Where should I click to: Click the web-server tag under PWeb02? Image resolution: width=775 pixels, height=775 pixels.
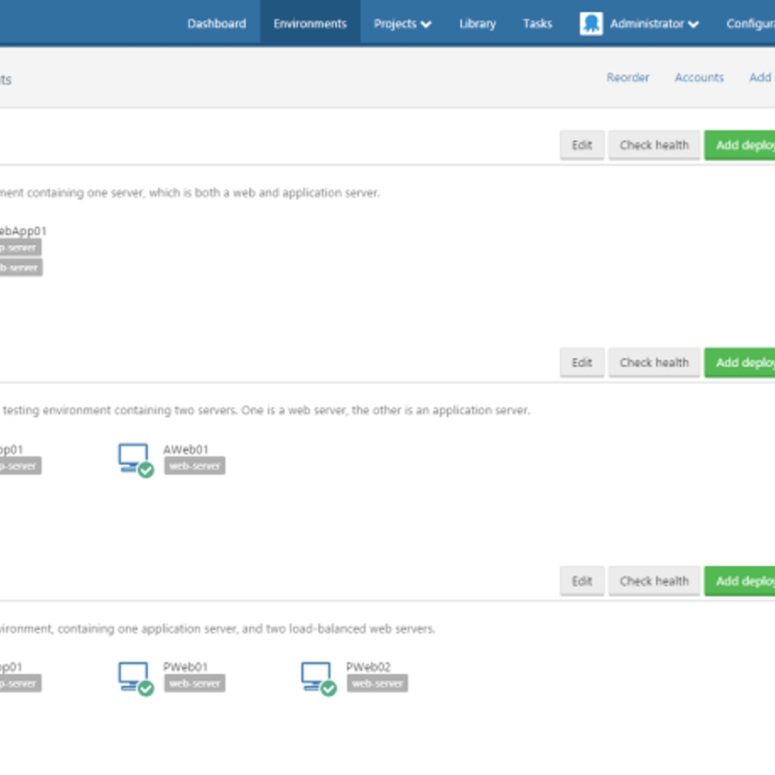click(377, 683)
